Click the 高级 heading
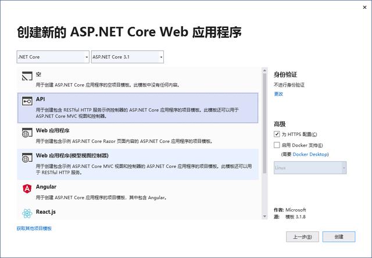The height and width of the screenshot is (258, 372). coord(280,124)
